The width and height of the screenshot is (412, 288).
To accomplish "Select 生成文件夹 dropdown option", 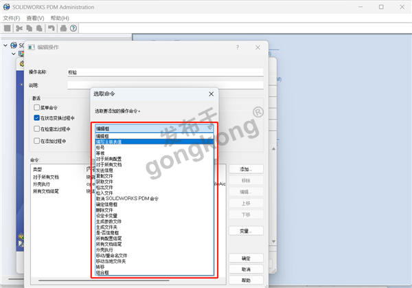I will [x=154, y=227].
